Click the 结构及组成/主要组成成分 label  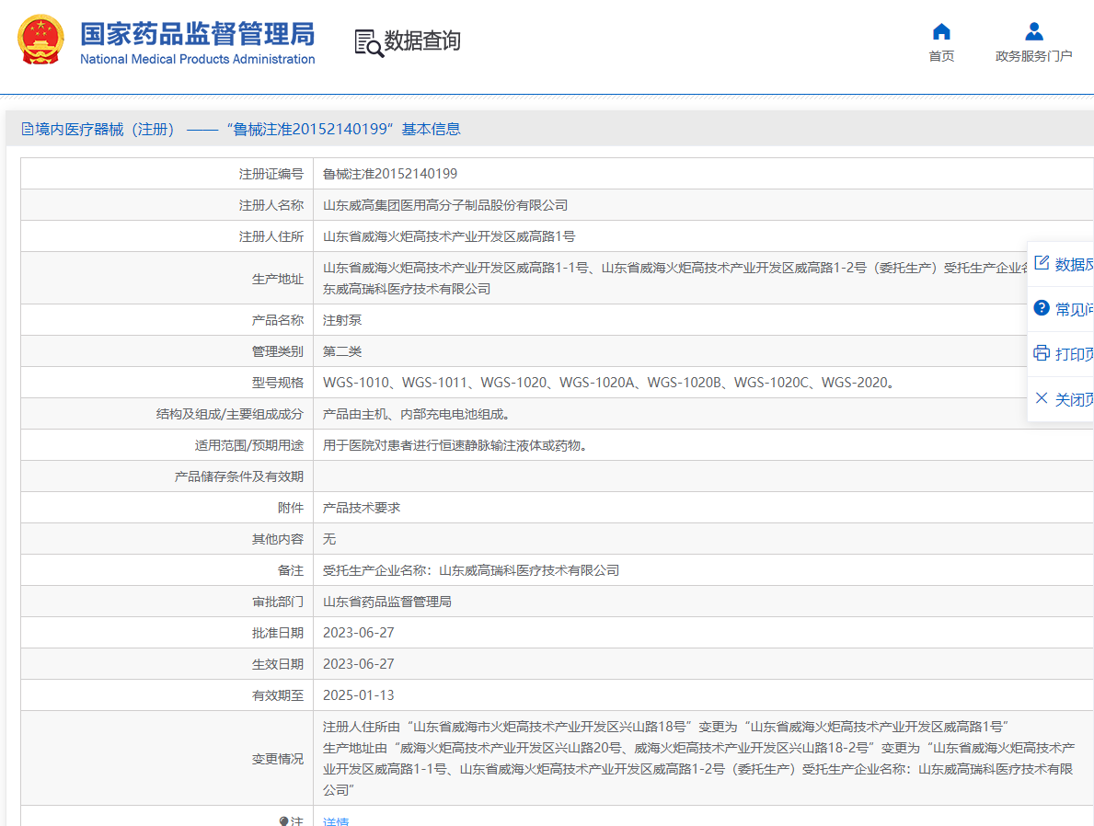click(229, 414)
